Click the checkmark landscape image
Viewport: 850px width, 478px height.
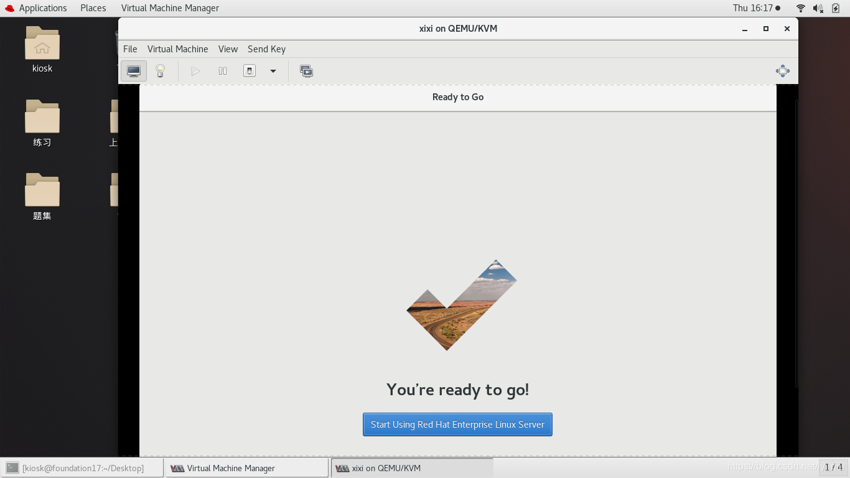462,305
